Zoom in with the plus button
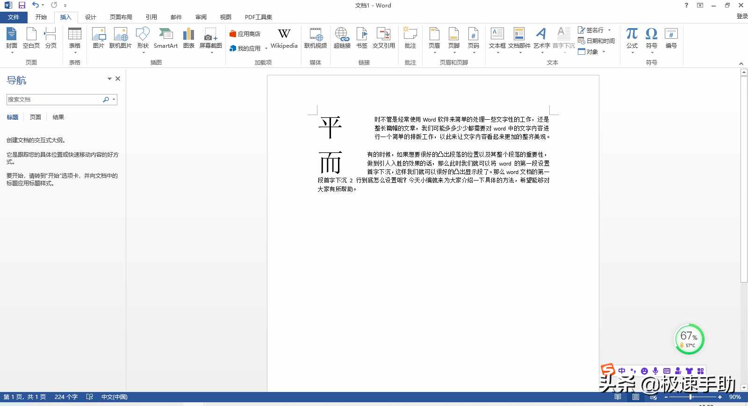The image size is (748, 406). [720, 397]
